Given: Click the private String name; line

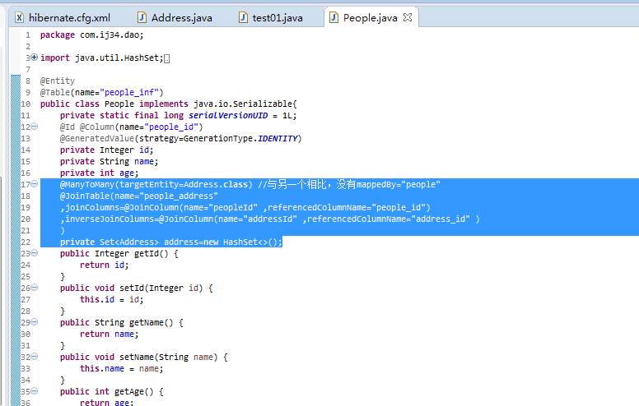Looking at the screenshot, I should coord(110,162).
